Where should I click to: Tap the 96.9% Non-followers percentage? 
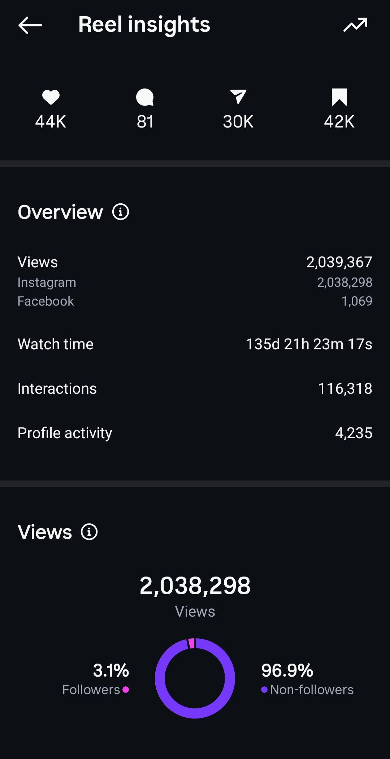287,670
